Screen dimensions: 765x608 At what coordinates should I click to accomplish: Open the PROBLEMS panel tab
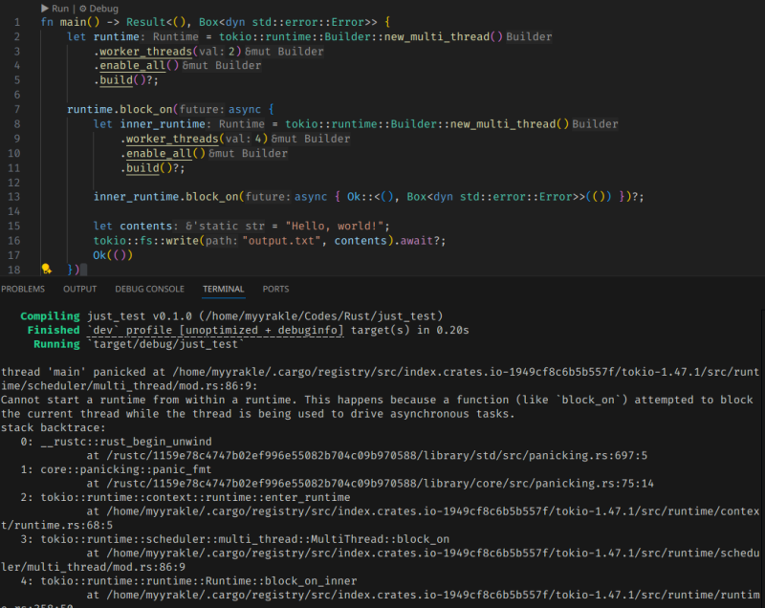(23, 289)
